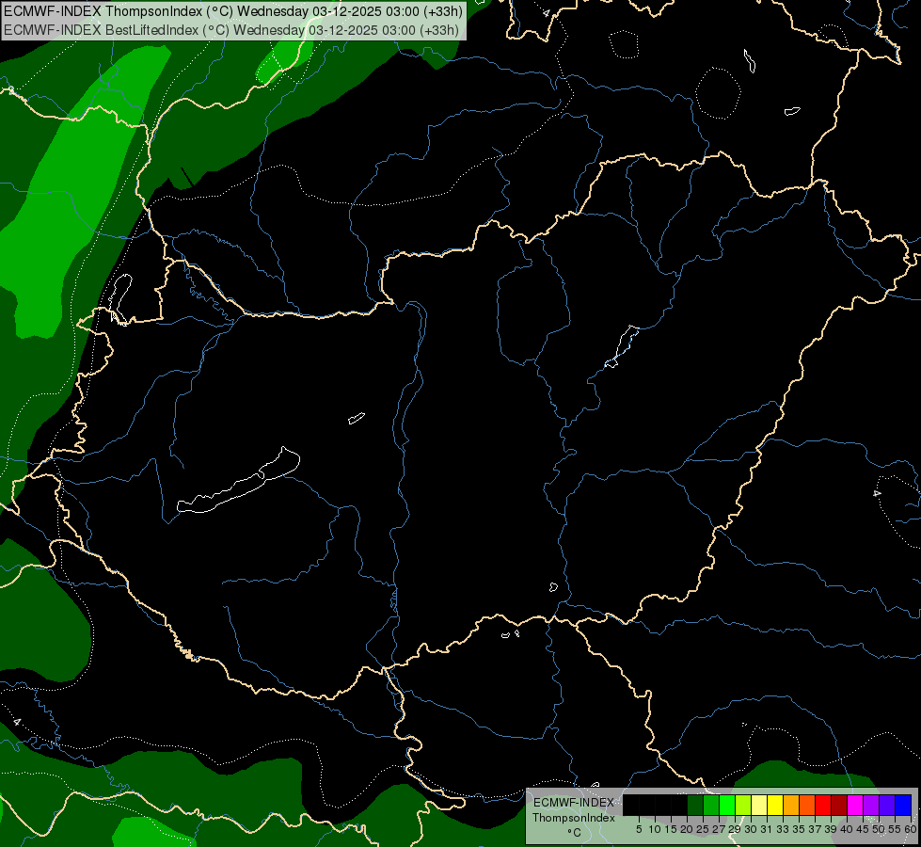921x847 pixels.
Task: Click the dark green 20-25 legend swatch
Action: 695,805
